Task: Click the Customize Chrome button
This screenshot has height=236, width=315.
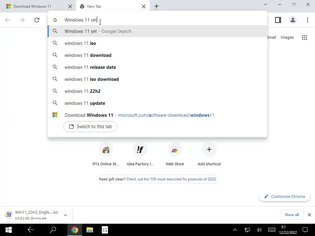Action: 285,196
